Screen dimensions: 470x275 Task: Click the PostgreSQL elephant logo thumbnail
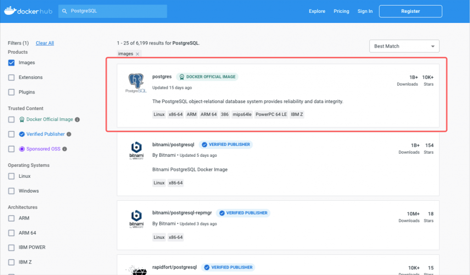[136, 83]
